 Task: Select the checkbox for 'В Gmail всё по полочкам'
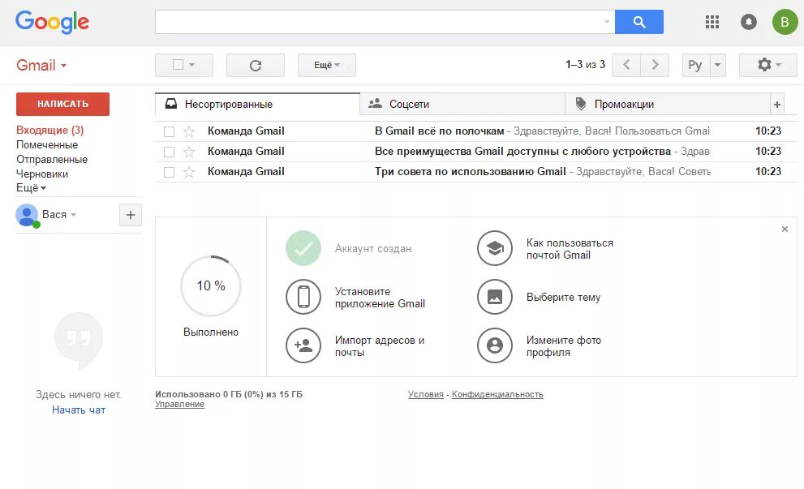click(169, 131)
